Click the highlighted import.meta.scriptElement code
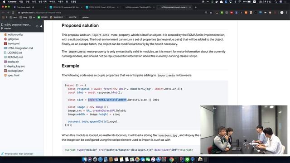Viewport: 290px width, 163px height. point(107,100)
